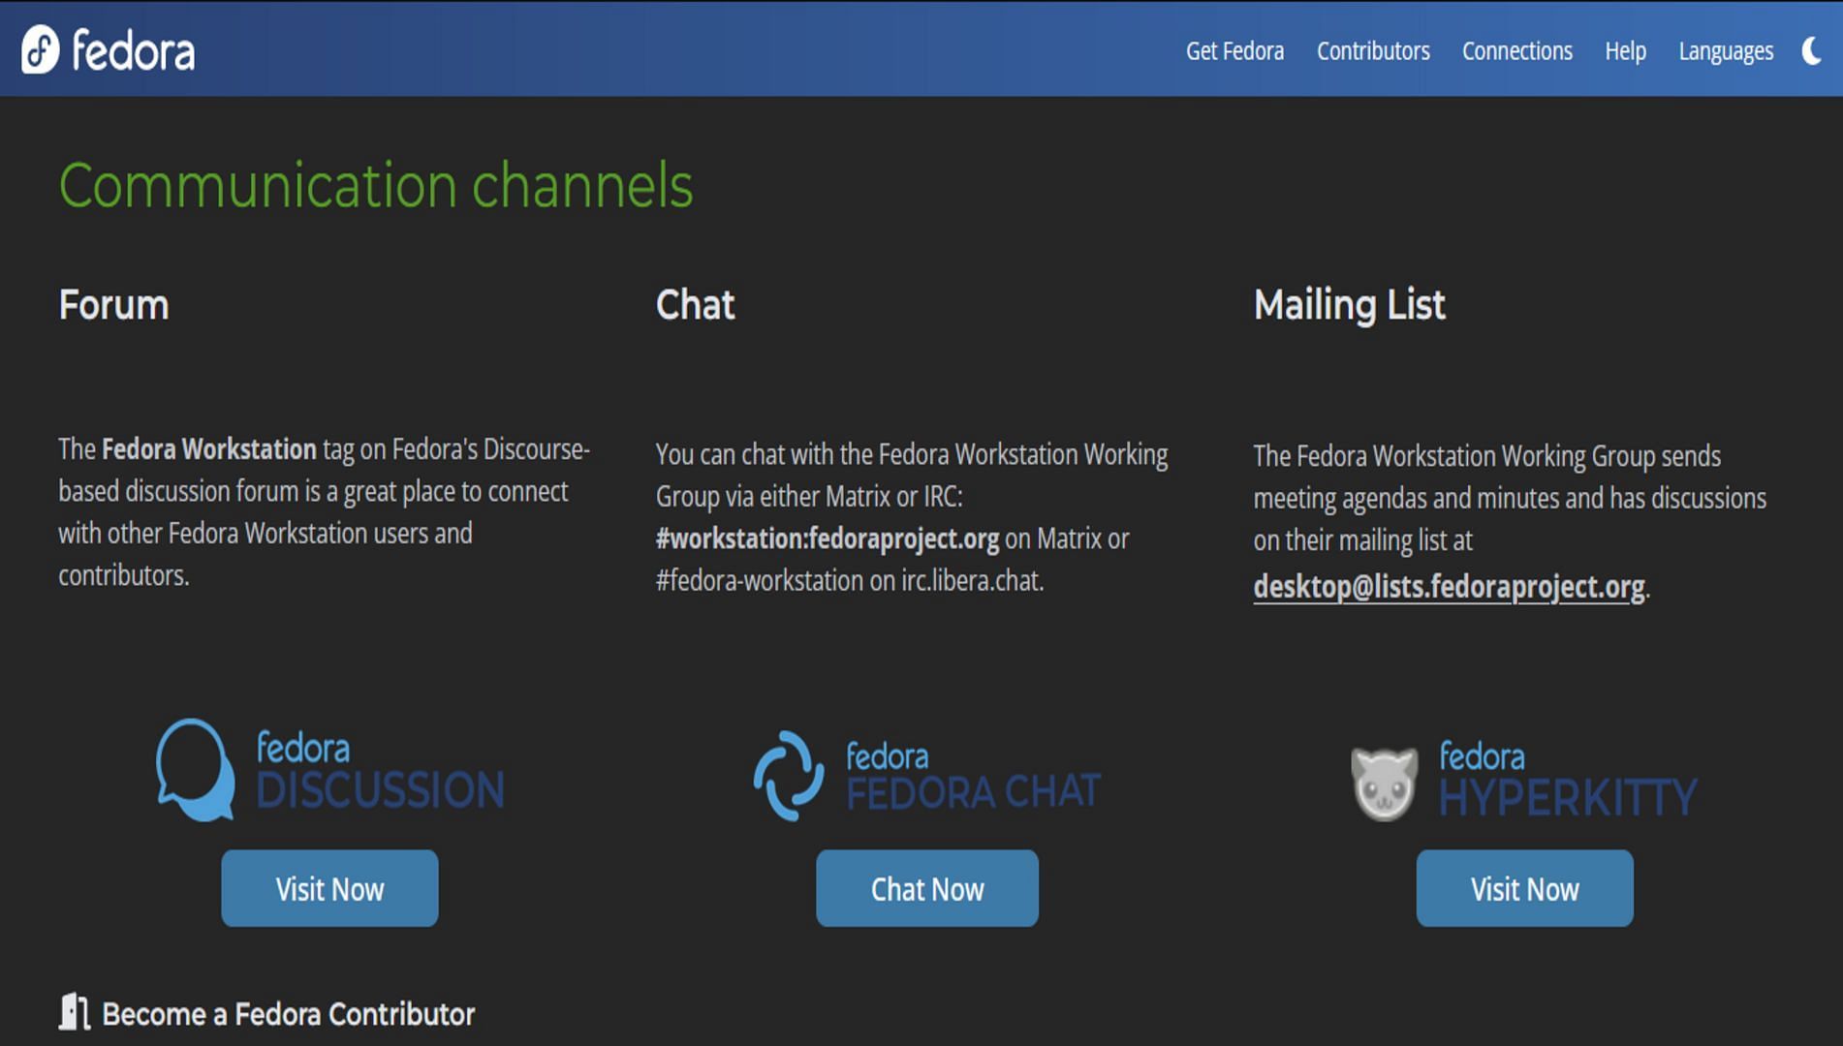Click #workstation:fedoraproject.org Matrix address text
The height and width of the screenshot is (1046, 1843).
point(827,538)
